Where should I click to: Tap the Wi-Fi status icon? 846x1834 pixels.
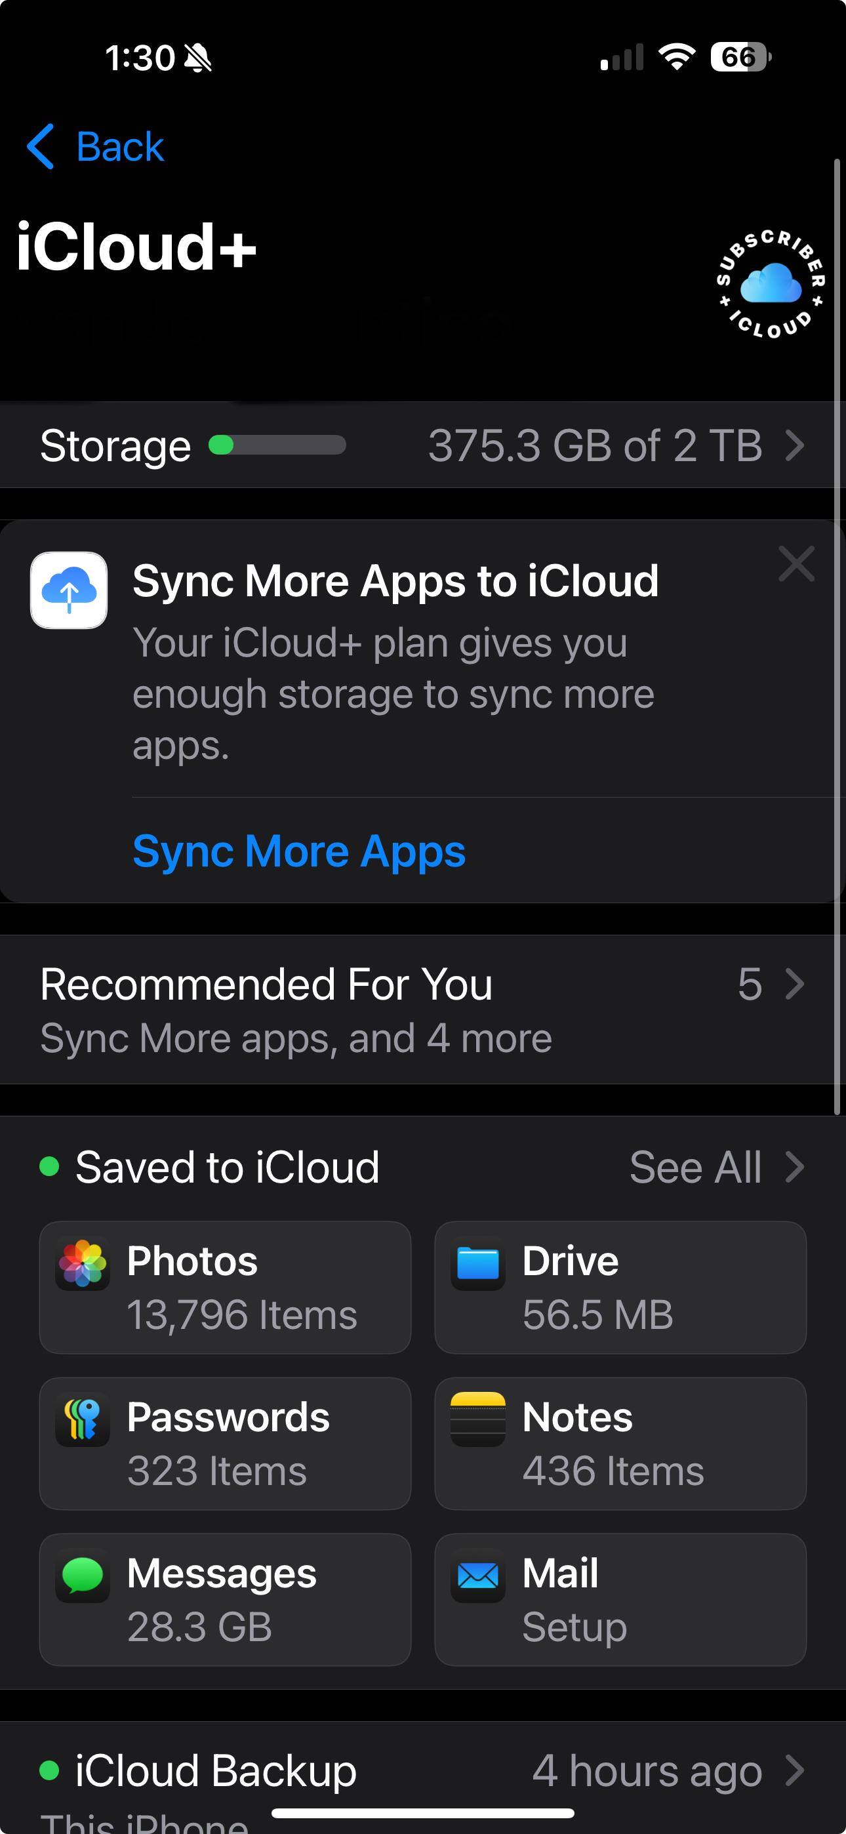coord(677,57)
